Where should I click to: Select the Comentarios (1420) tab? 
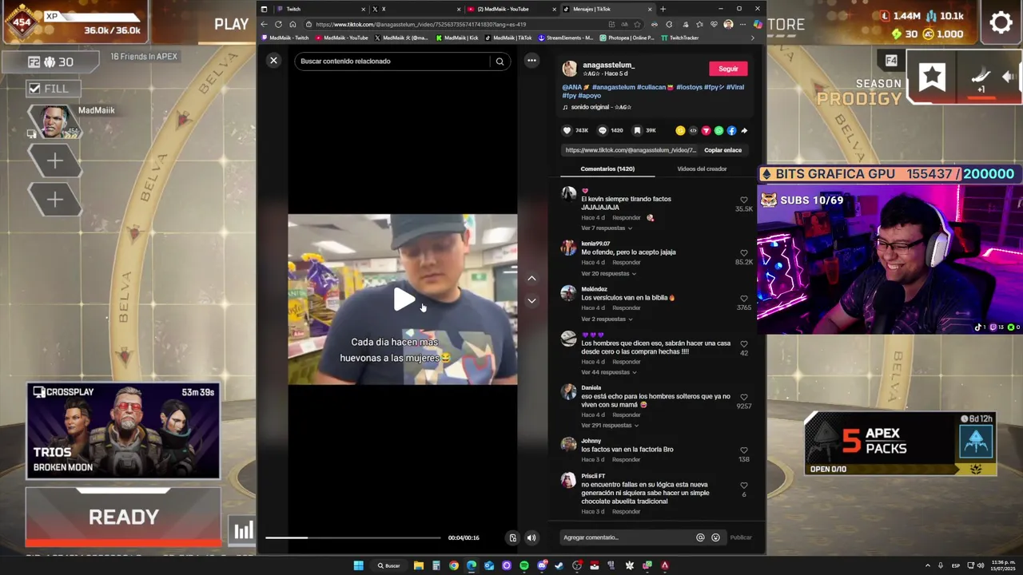pos(607,169)
